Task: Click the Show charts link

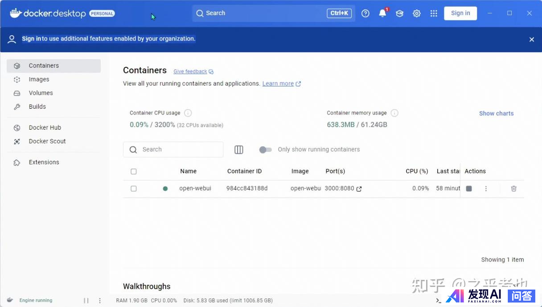Action: (496, 114)
